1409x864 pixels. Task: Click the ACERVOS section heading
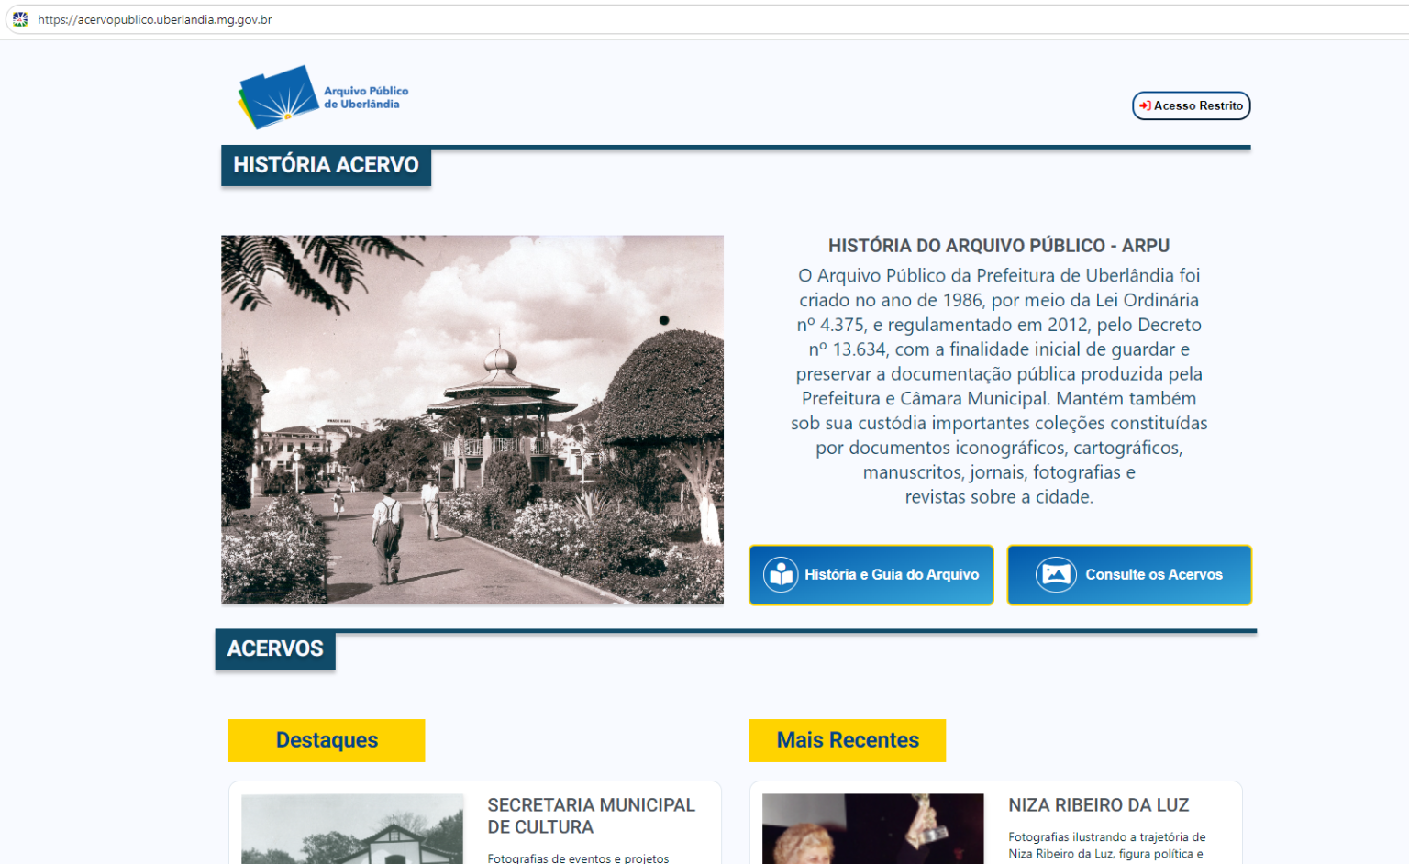click(275, 649)
